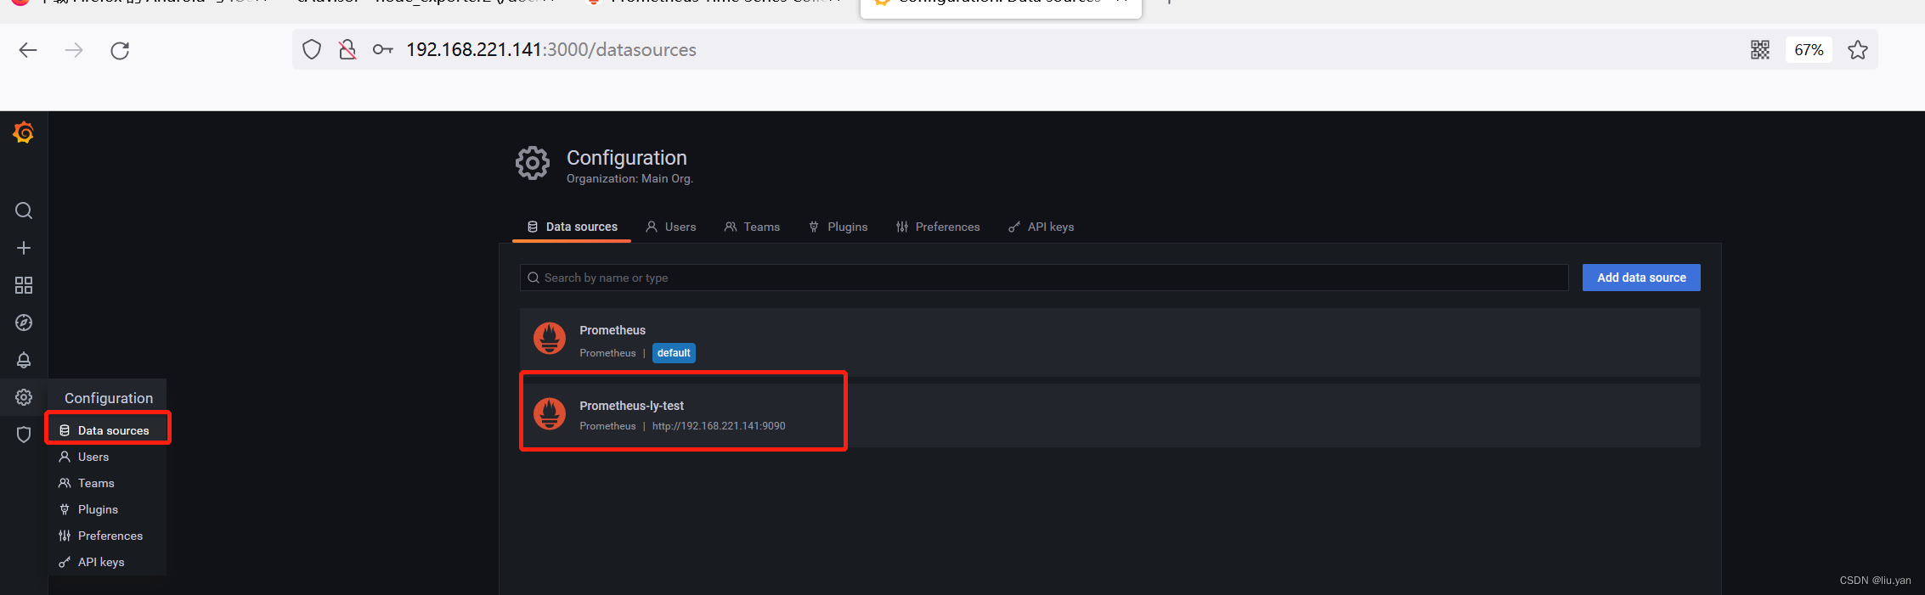This screenshot has width=1925, height=595.
Task: Click the insecure connection lock icon
Action: [x=347, y=50]
